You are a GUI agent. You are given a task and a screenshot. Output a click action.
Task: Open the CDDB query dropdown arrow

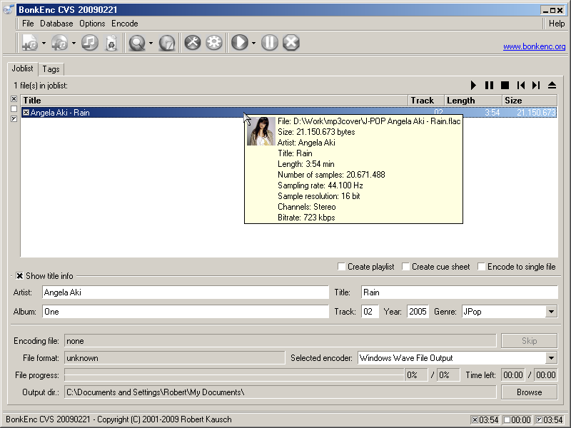(151, 43)
